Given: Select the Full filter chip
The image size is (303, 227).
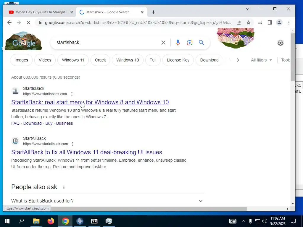Looking at the screenshot, I should [153, 60].
